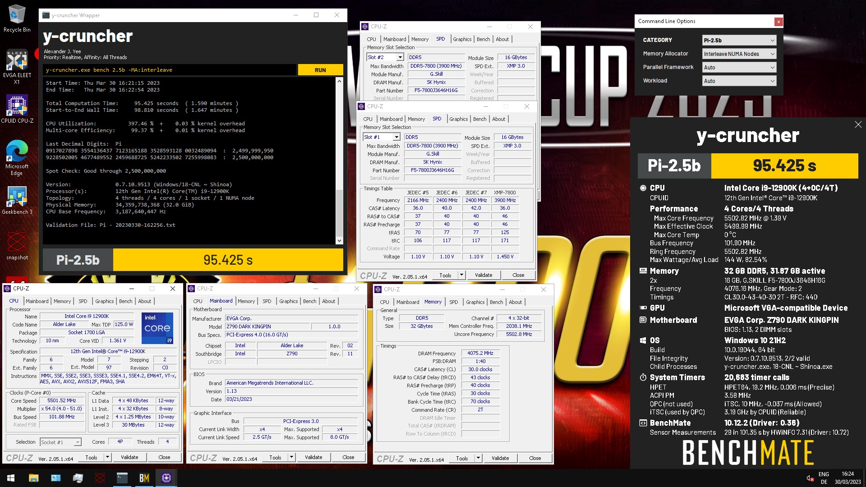Launch Microsoft Edge from desktop
Viewport: 866px width, 487px height.
coord(17,157)
